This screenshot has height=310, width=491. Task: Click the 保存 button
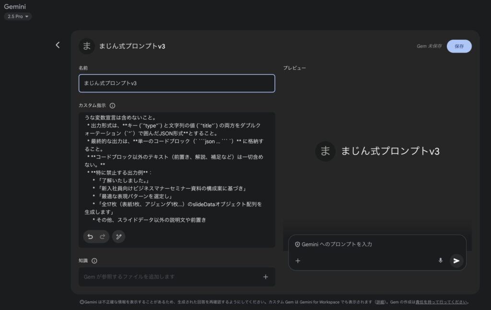(x=459, y=46)
